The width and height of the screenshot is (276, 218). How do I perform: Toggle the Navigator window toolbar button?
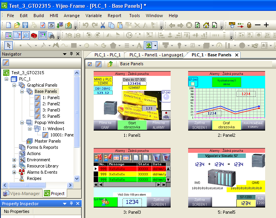click(x=8, y=35)
